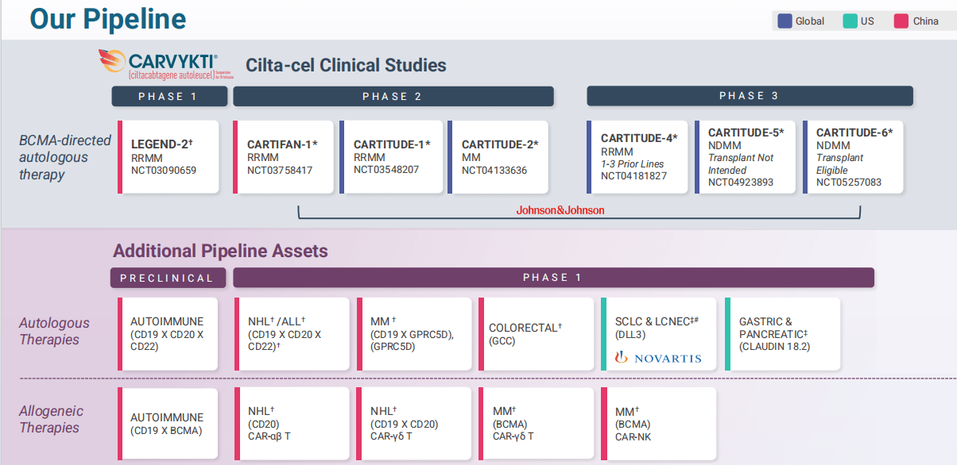Click the Gastric & Pancreatic Claudin 18.2 card
957x465 pixels.
click(x=783, y=334)
